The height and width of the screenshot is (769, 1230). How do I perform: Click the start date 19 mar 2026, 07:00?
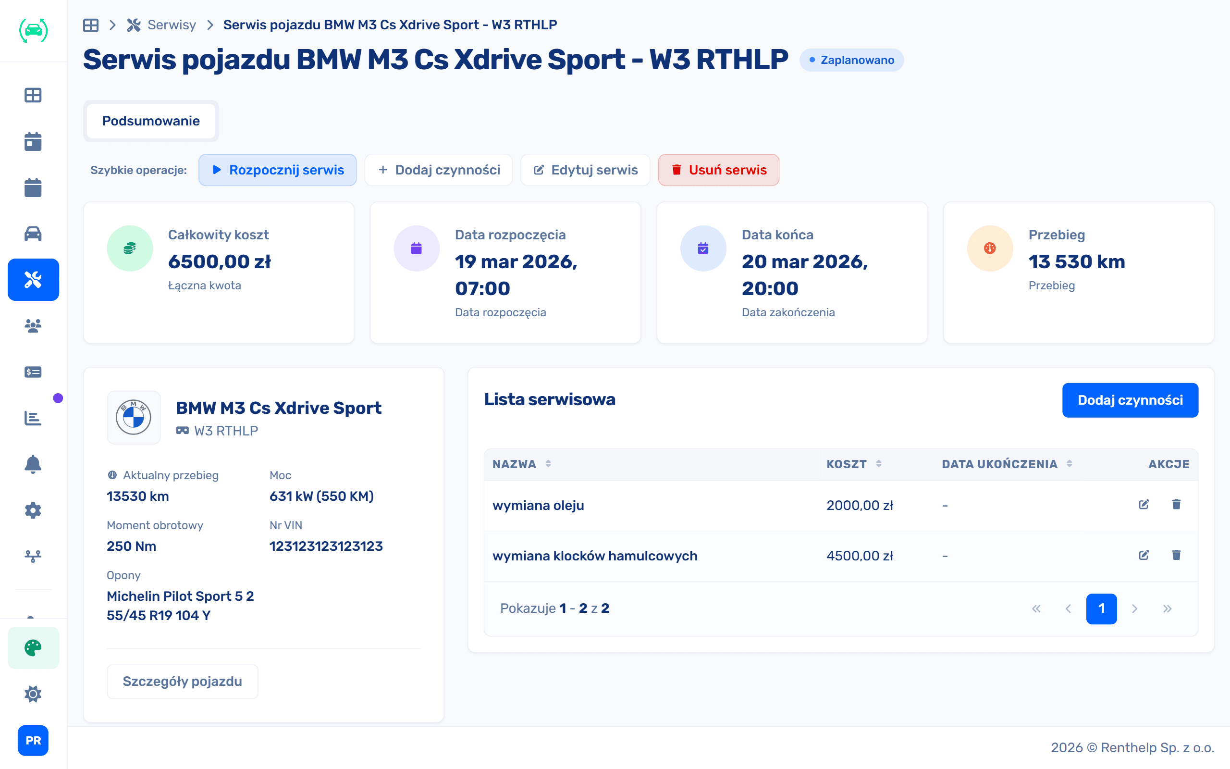(517, 275)
